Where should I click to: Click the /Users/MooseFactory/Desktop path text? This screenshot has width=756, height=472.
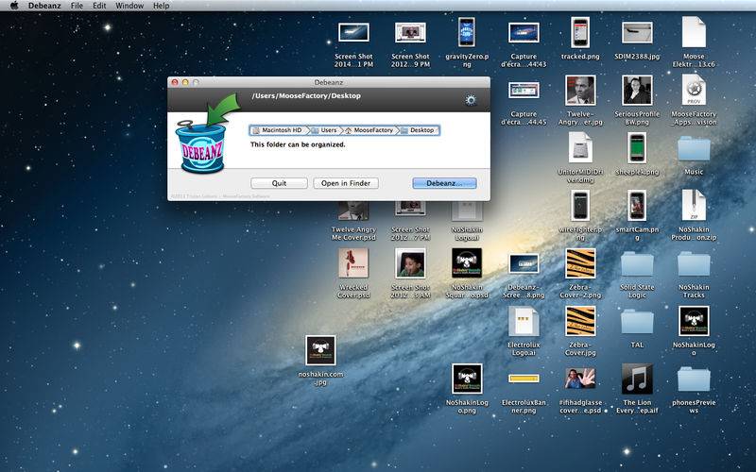(x=306, y=96)
